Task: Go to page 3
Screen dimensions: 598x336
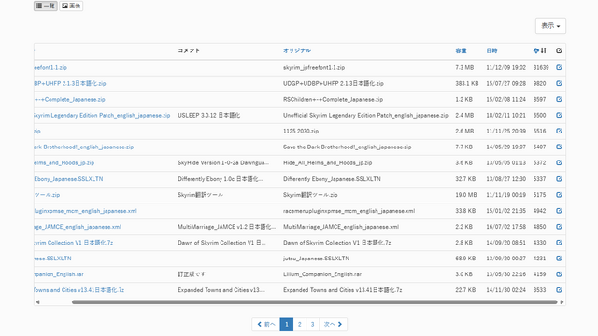Action: point(312,324)
